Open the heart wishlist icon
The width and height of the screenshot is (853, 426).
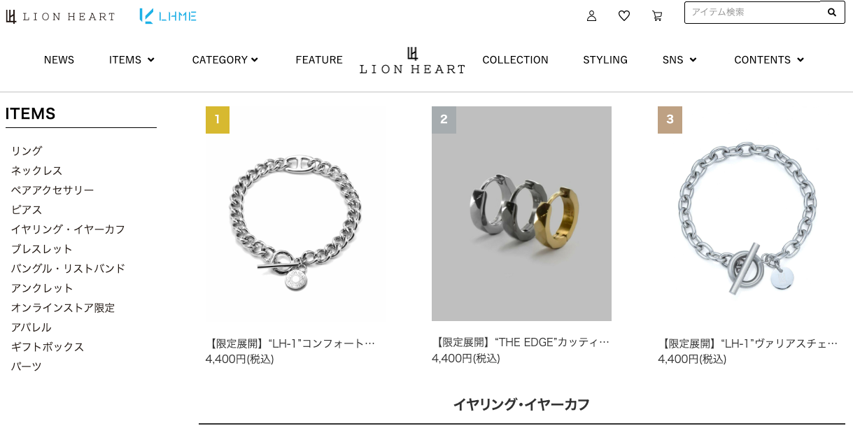click(x=624, y=15)
